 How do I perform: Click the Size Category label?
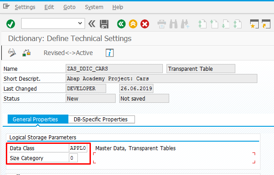(27, 158)
